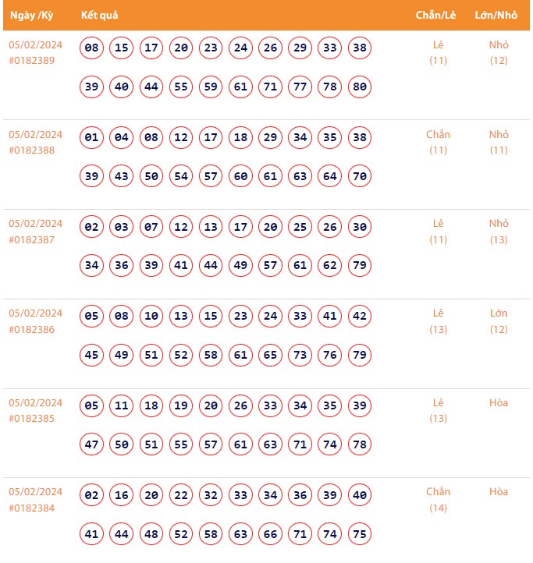This screenshot has width=533, height=563.
Task: Click the #0182384 draw number
Action: pos(32,508)
